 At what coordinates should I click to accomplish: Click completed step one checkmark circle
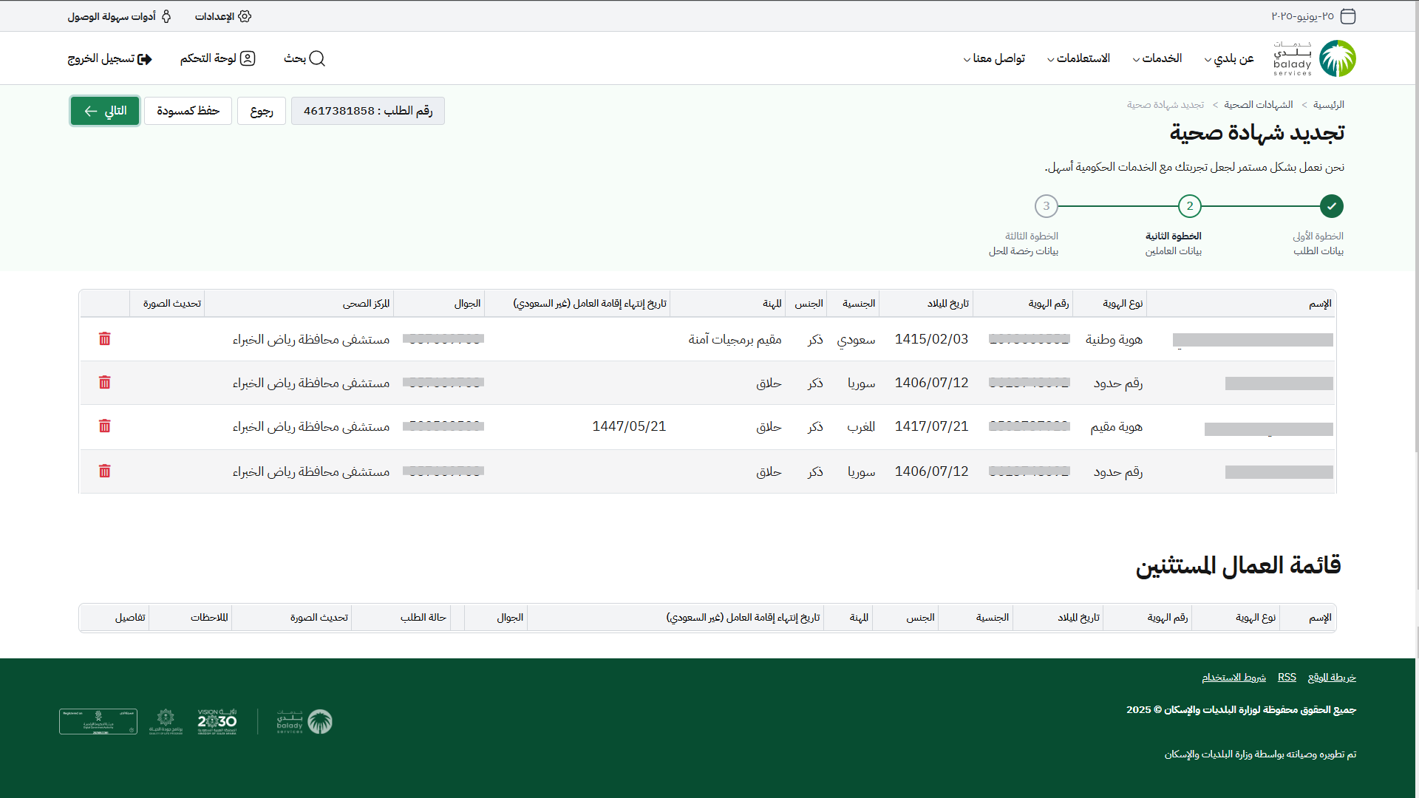[1331, 206]
